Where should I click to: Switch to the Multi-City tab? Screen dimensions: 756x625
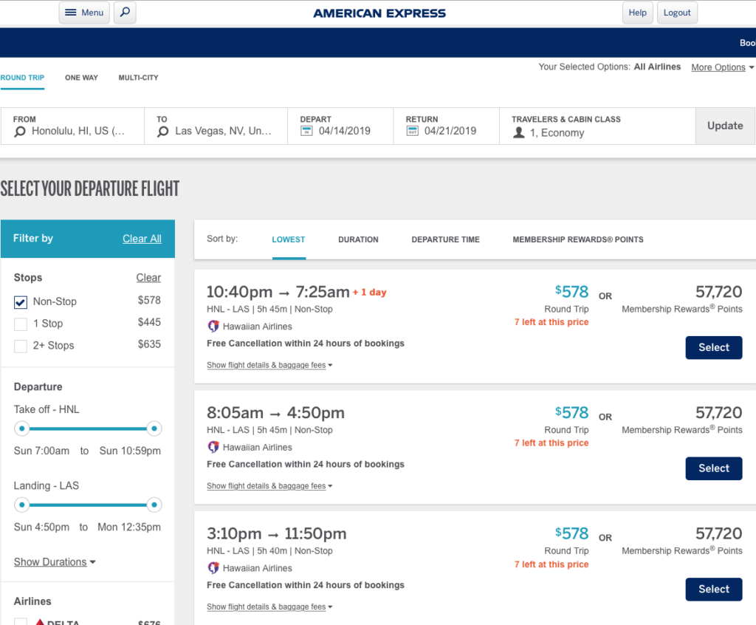(x=138, y=78)
